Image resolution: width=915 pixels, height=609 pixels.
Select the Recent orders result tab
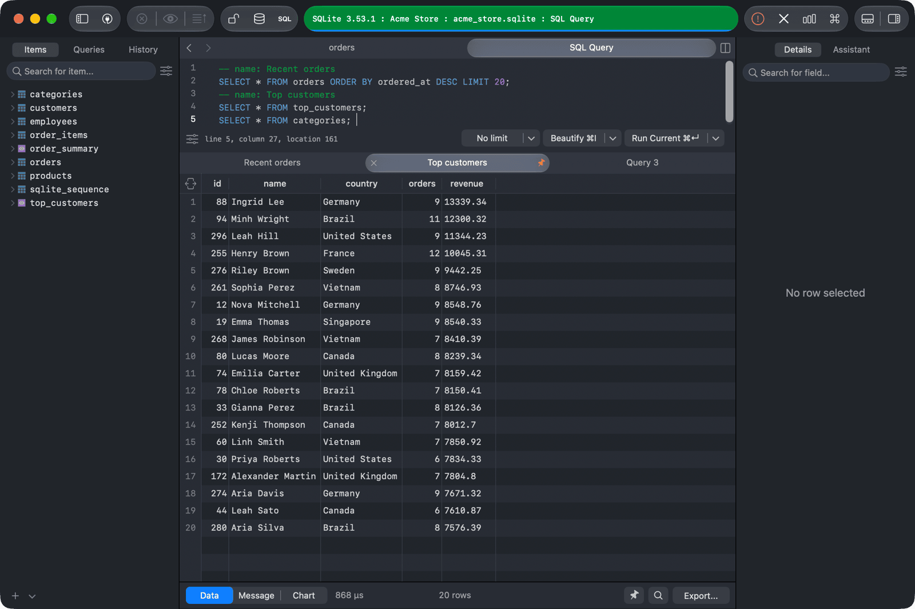(x=272, y=163)
